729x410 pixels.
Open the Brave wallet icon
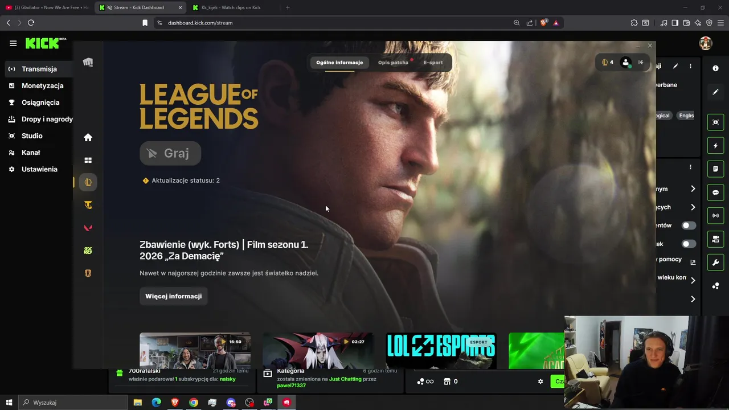click(x=686, y=23)
